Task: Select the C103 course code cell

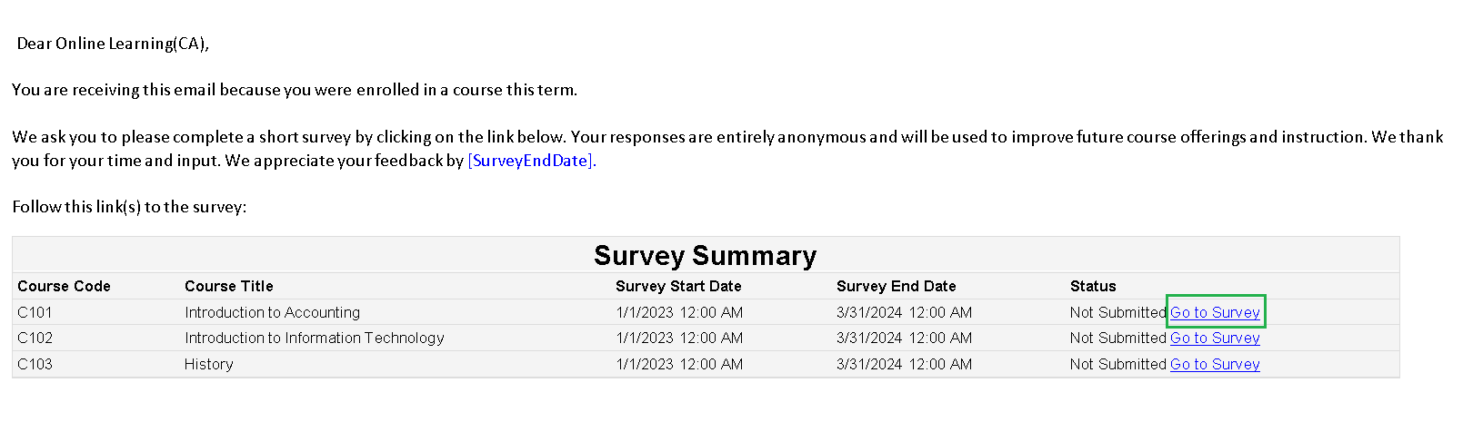Action: pyautogui.click(x=35, y=364)
